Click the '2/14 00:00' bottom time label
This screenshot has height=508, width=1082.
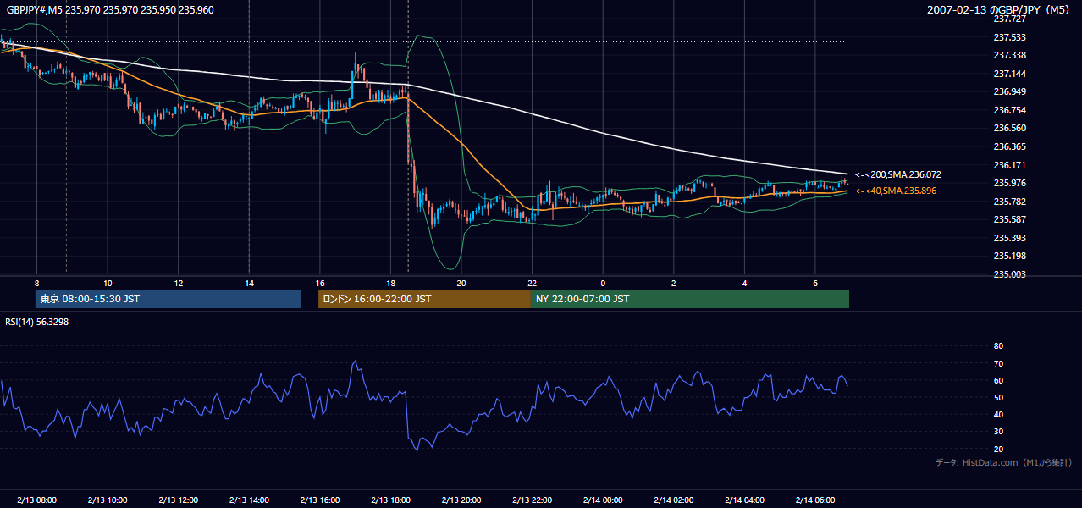coord(603,500)
